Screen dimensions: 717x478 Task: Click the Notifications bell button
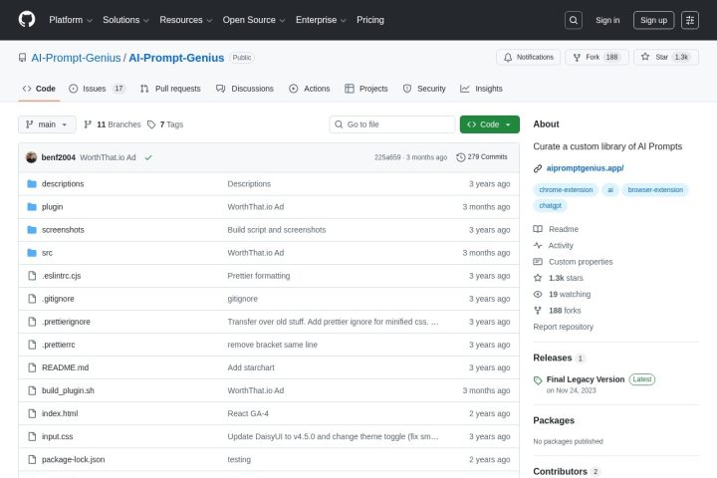[528, 57]
